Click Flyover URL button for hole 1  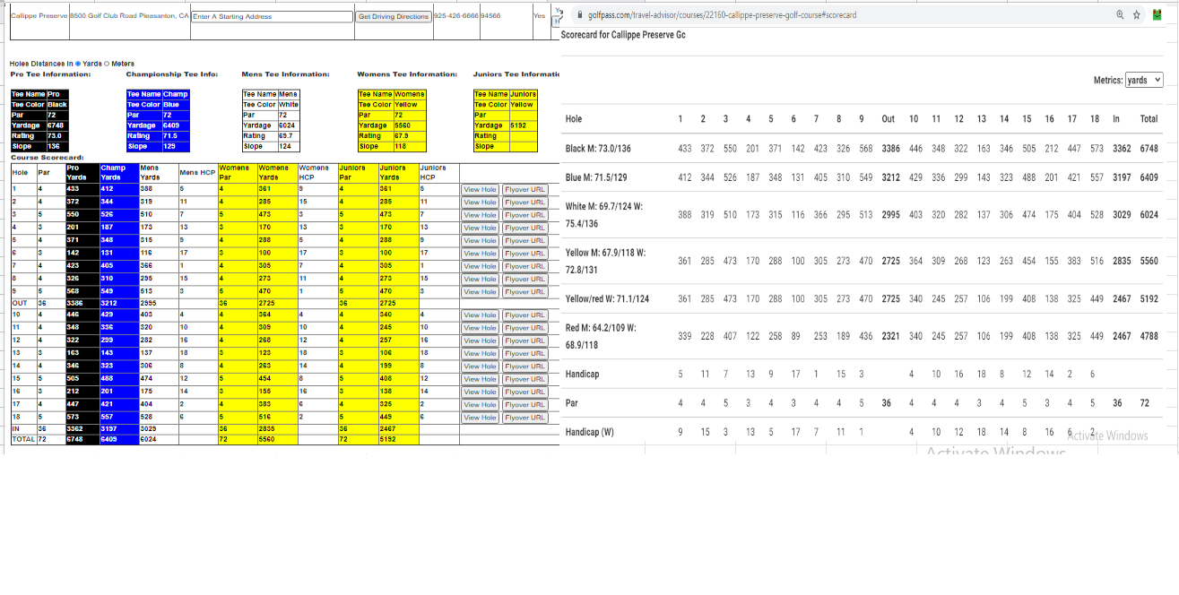coord(524,189)
